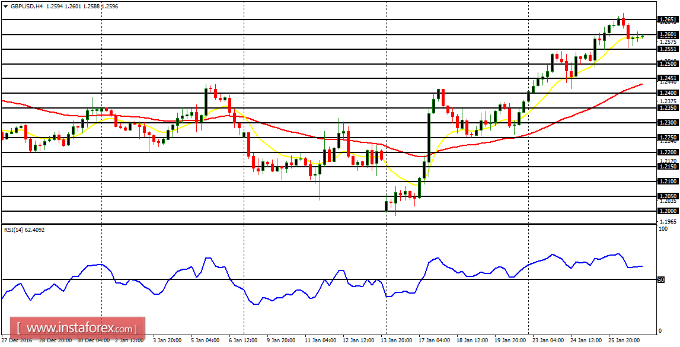Click the 1.2350 price level tag
Screen dimensions: 680x347
point(667,107)
